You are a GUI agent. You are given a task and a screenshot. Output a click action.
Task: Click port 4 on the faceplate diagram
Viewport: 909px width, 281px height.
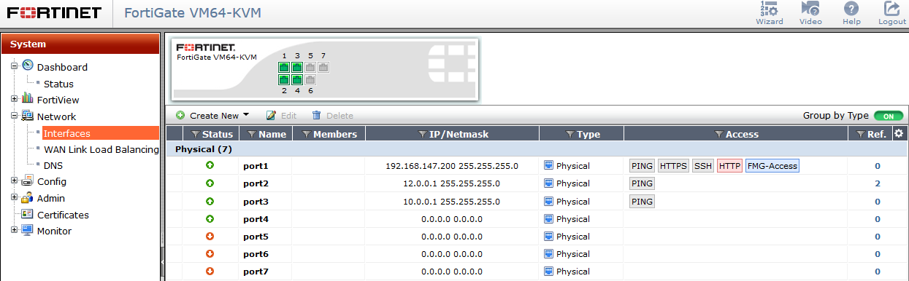pos(297,79)
